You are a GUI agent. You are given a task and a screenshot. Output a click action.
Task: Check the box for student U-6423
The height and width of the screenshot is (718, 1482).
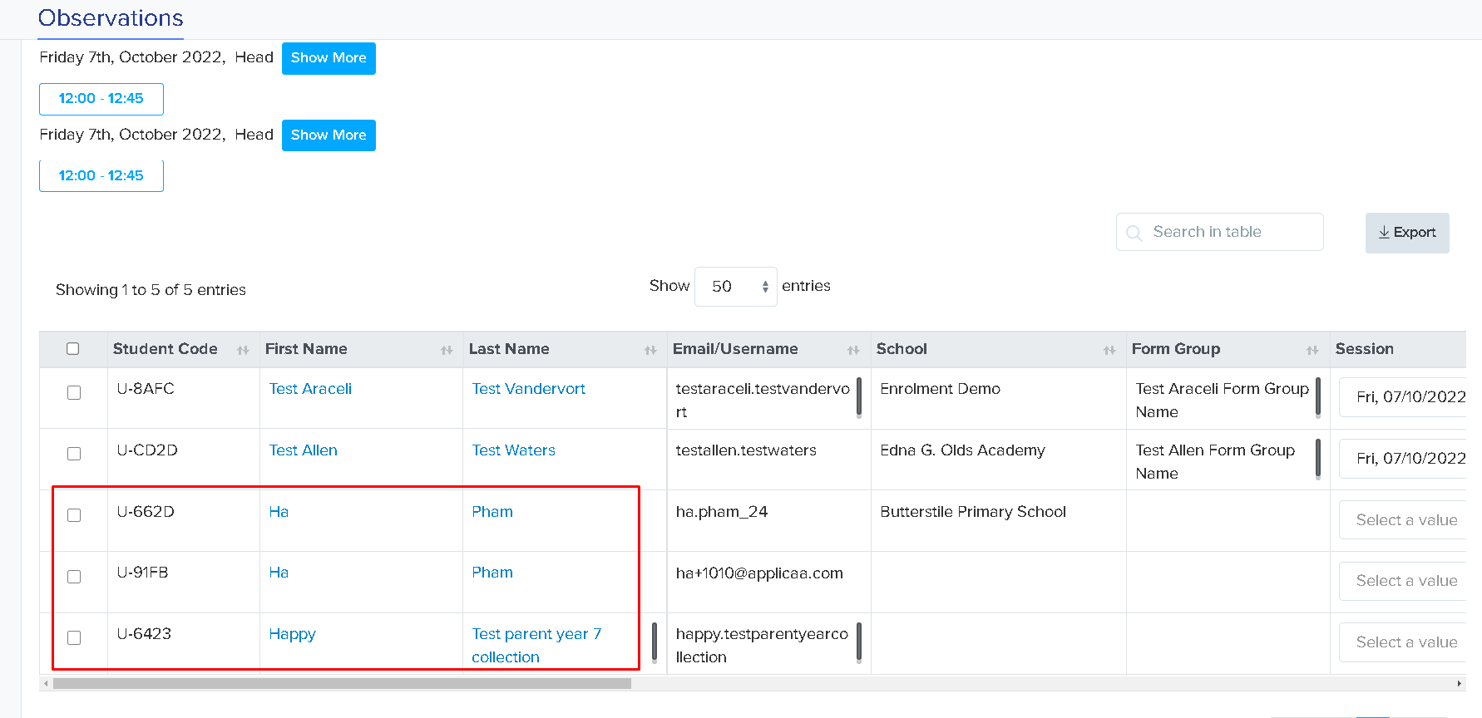[x=74, y=638]
